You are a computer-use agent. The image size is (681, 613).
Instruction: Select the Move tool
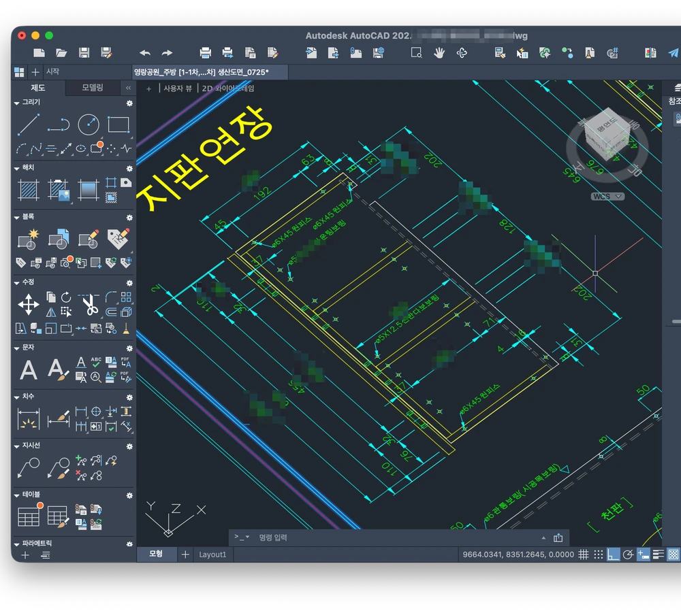29,304
